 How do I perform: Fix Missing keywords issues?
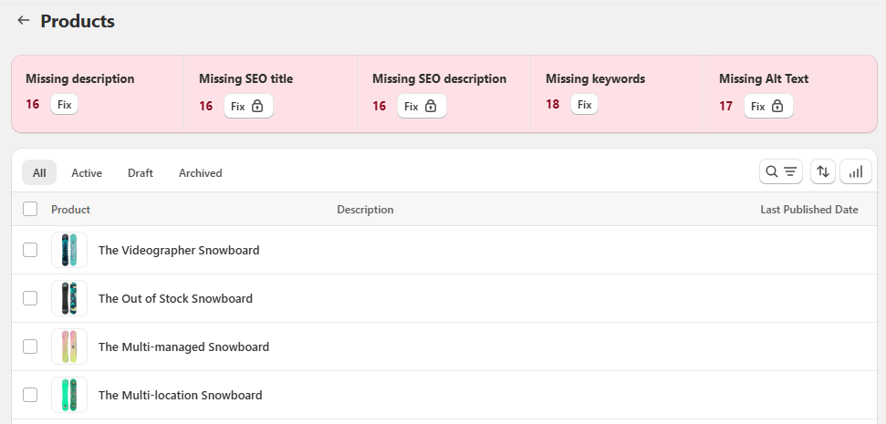pyautogui.click(x=584, y=105)
